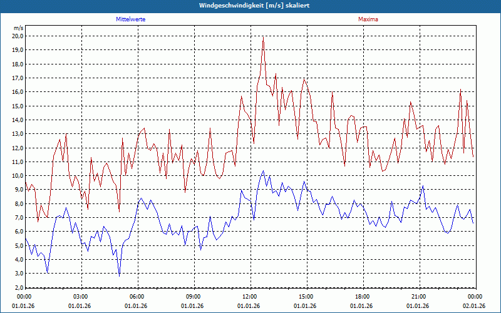Click the "18,0" y-axis value

coord(18,64)
